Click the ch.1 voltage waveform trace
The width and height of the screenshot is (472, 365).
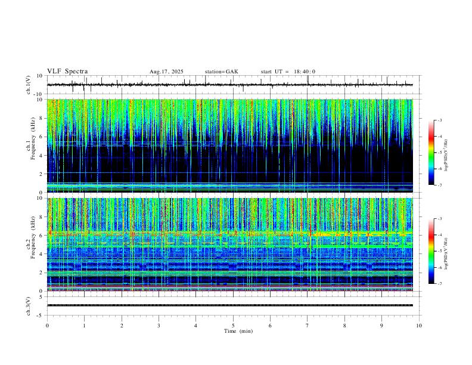[x=229, y=85]
